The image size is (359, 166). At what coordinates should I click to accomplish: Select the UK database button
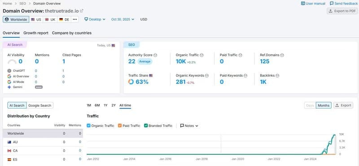click(50, 19)
